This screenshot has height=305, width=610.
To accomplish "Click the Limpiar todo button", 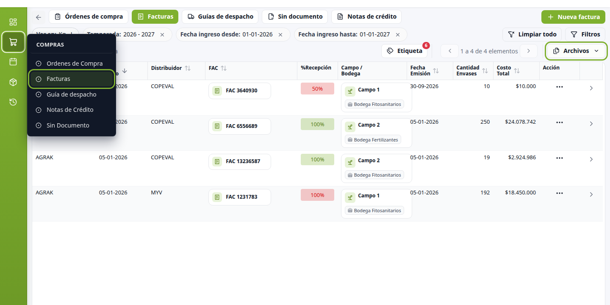I will [532, 35].
